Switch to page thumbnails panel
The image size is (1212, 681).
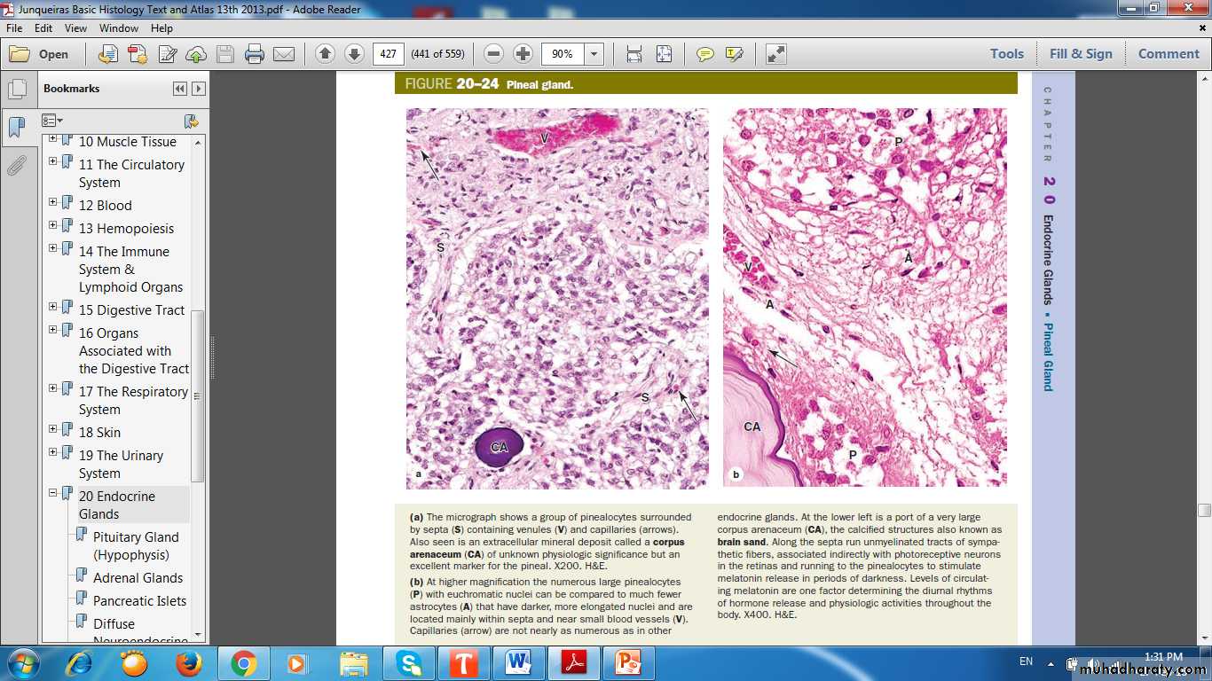click(x=17, y=90)
